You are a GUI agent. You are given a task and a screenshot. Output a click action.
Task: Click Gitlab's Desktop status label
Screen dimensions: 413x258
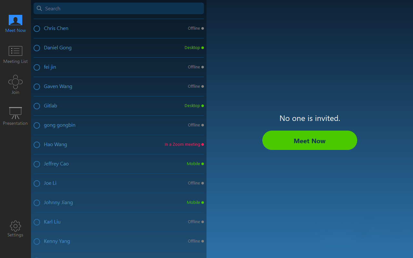[x=192, y=106]
